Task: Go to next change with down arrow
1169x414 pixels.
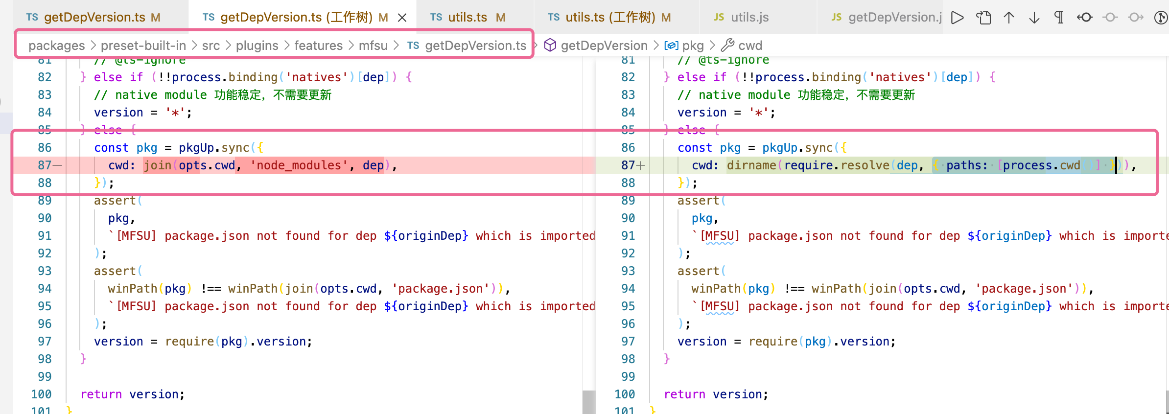Action: pos(1034,18)
